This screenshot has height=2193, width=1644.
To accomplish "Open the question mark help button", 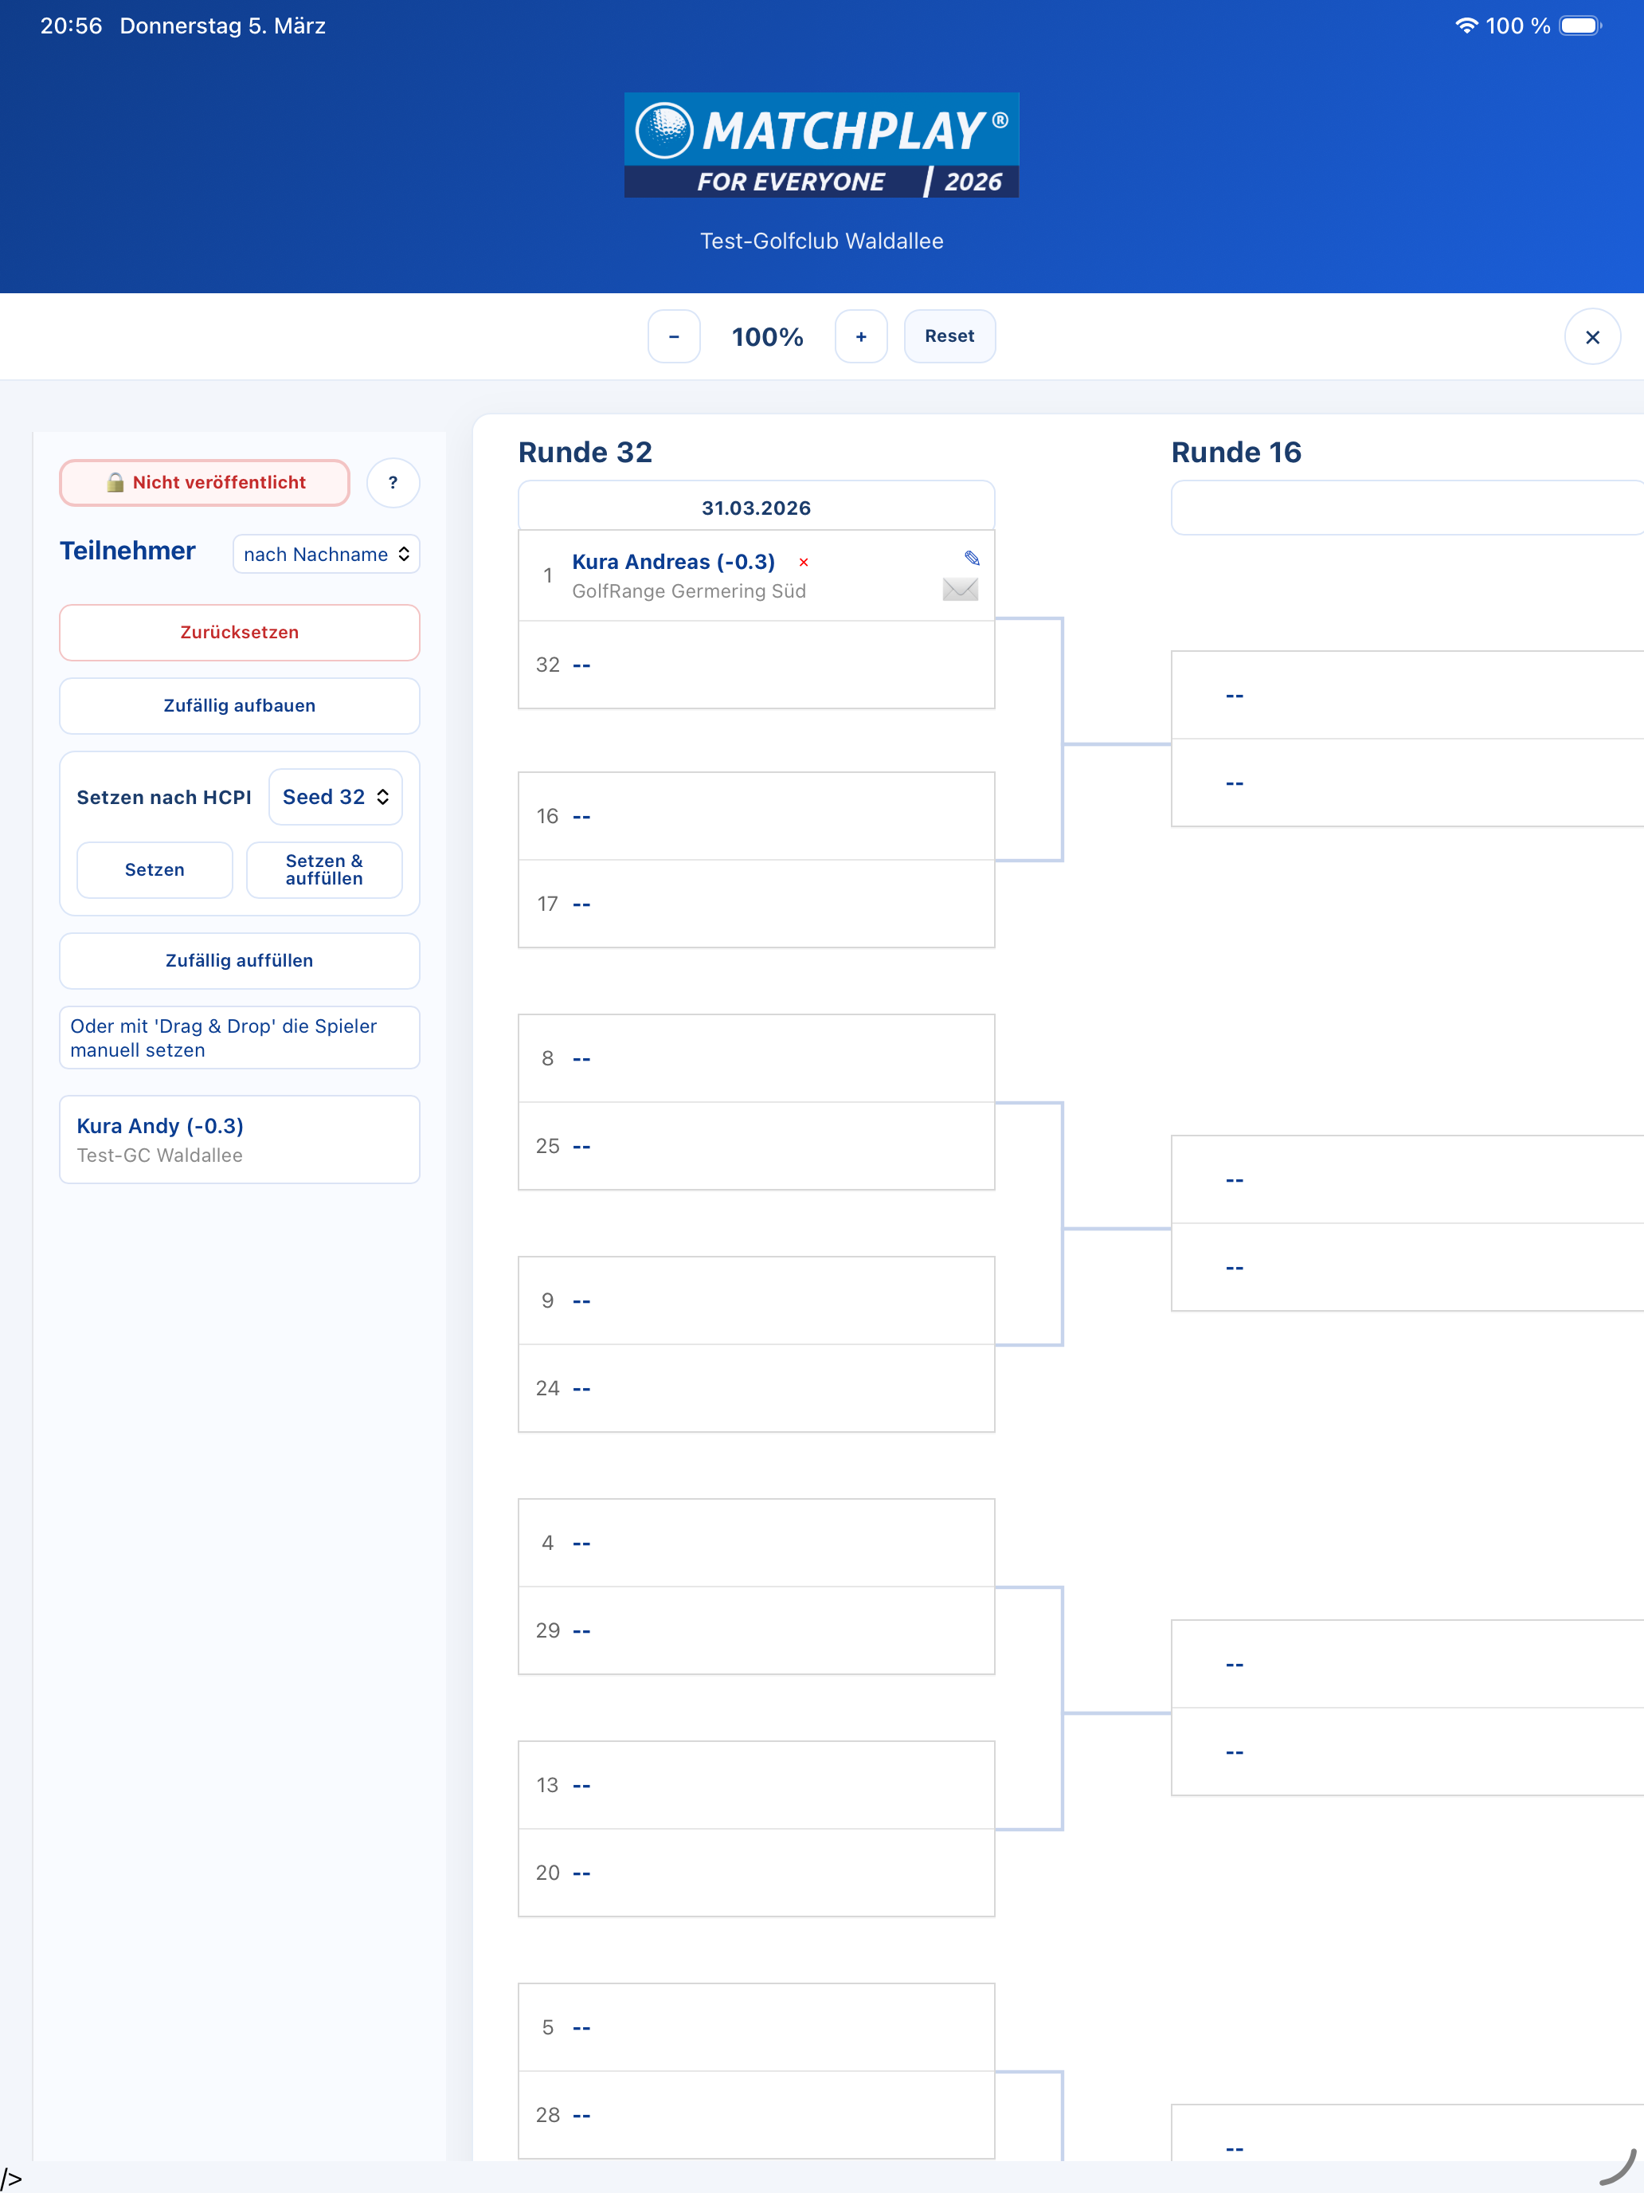I will pyautogui.click(x=393, y=483).
